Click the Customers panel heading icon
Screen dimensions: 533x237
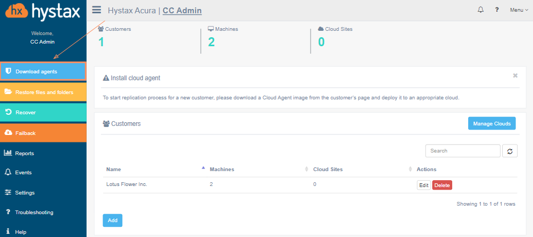pyautogui.click(x=106, y=124)
